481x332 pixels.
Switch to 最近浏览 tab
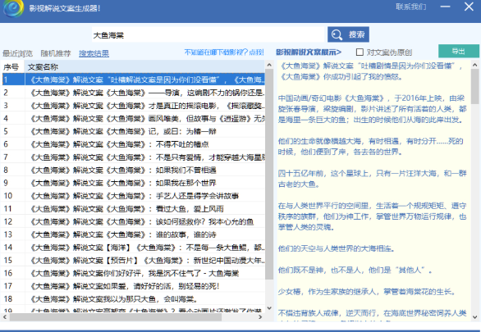click(x=17, y=53)
